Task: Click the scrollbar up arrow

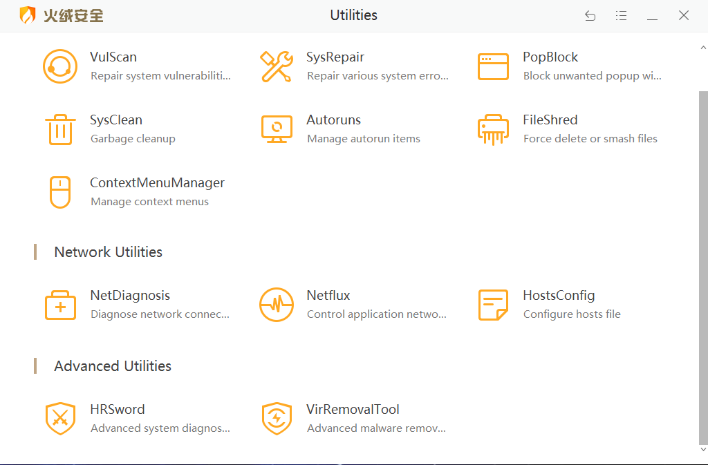Action: tap(703, 48)
